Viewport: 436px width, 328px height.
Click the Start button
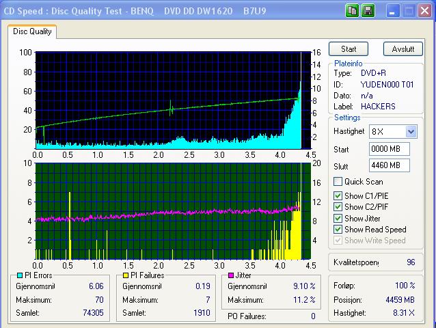click(349, 49)
